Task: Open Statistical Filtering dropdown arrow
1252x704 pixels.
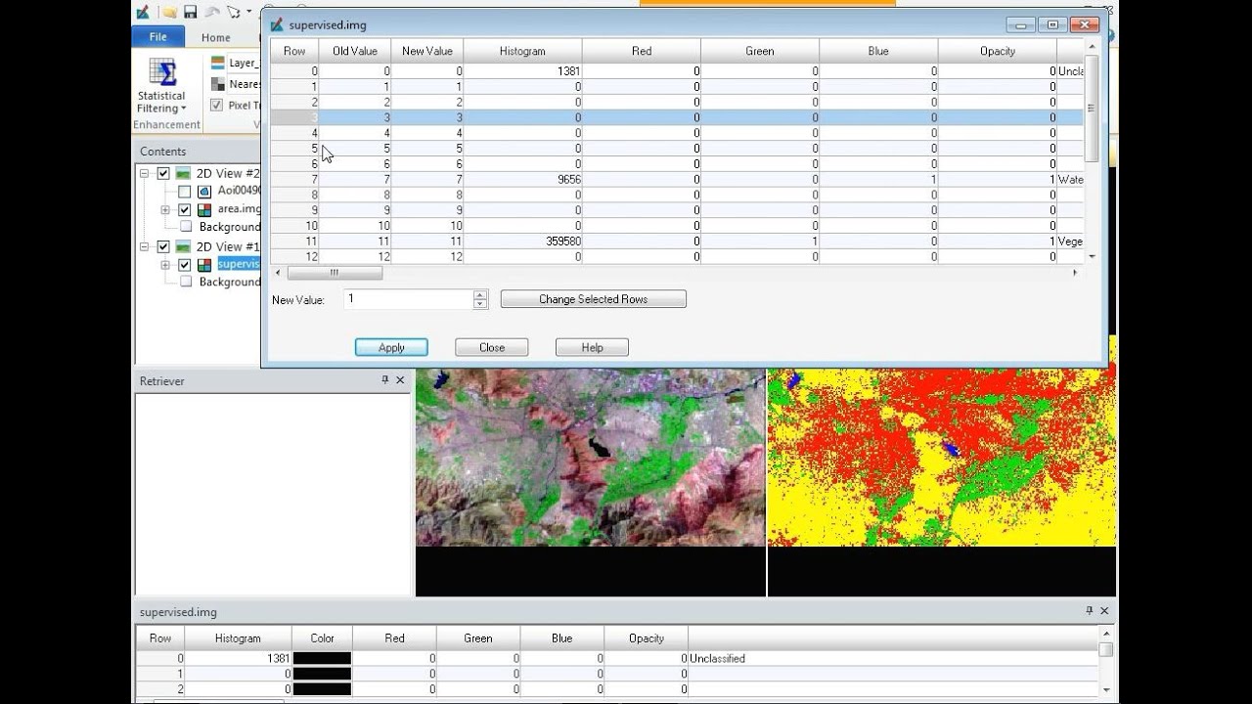Action: [x=184, y=110]
